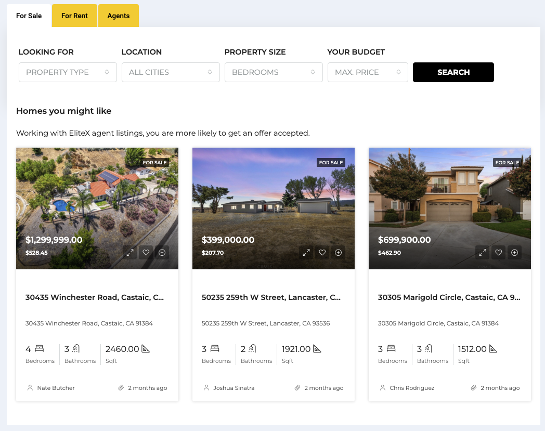View agent Nate Butcher's profile

pos(56,388)
